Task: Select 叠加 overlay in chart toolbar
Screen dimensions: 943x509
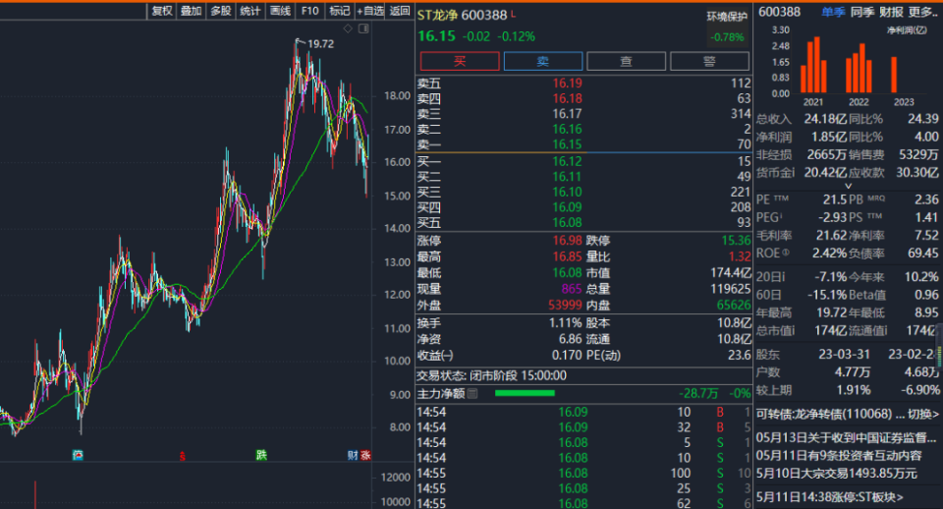Action: click(192, 11)
